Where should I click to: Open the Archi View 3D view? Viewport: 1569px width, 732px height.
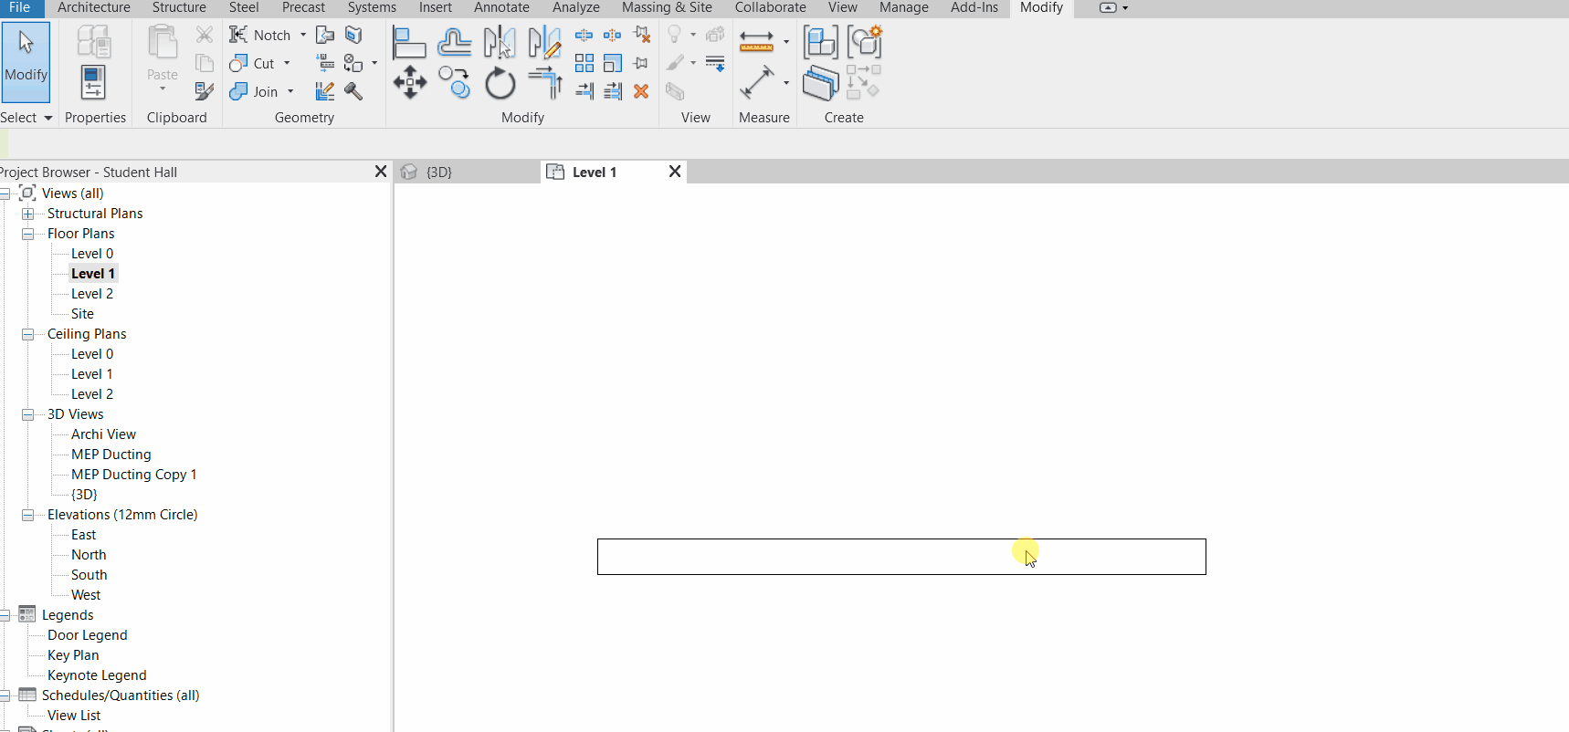pos(103,434)
